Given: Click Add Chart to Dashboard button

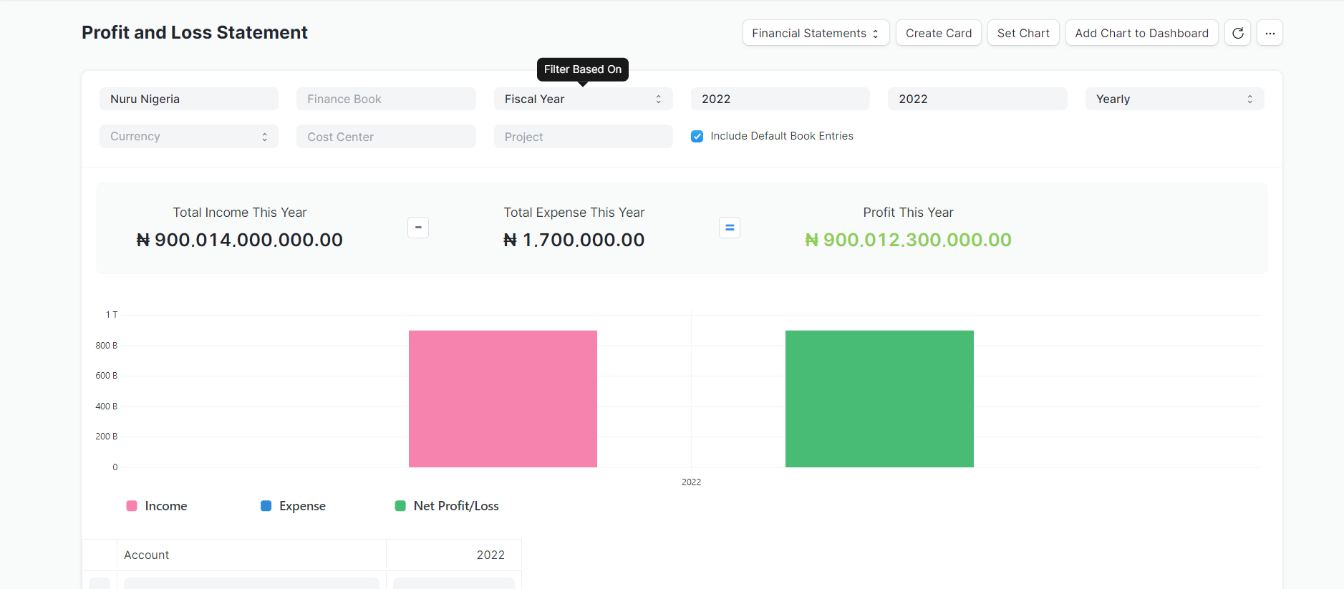Looking at the screenshot, I should point(1141,33).
